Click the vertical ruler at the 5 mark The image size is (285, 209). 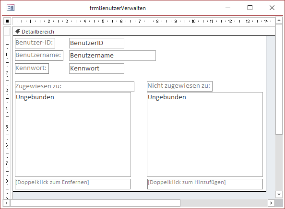tap(7, 127)
